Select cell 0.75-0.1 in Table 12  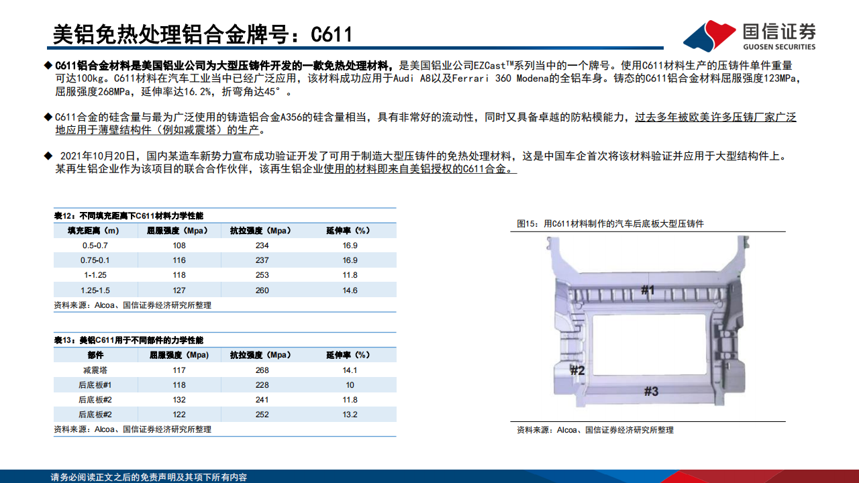pos(95,260)
